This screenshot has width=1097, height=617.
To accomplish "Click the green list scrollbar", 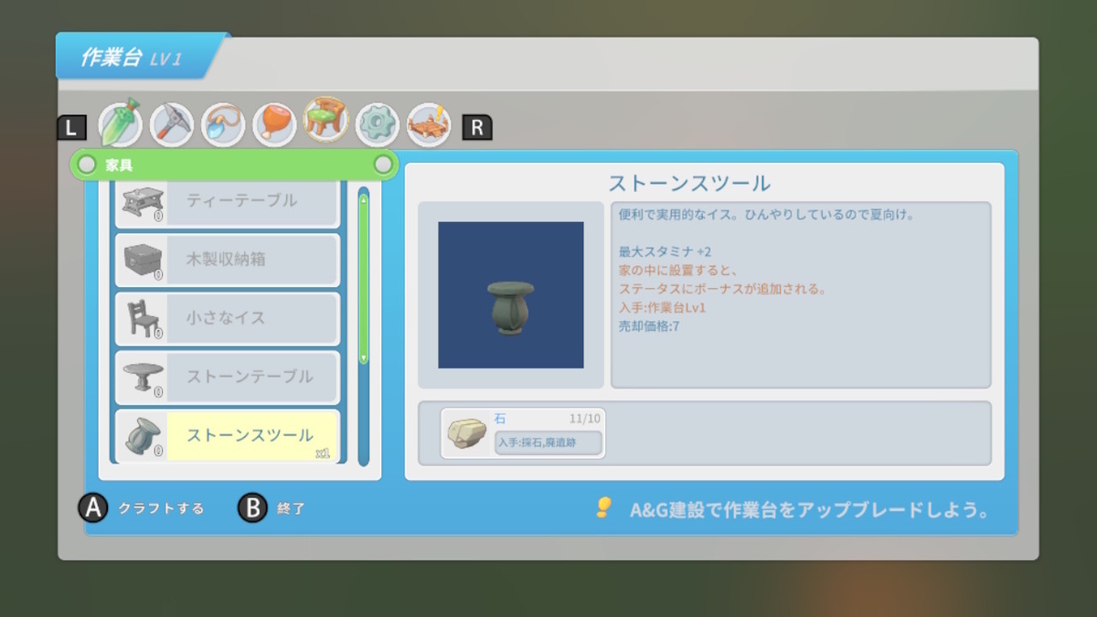I will tap(364, 278).
